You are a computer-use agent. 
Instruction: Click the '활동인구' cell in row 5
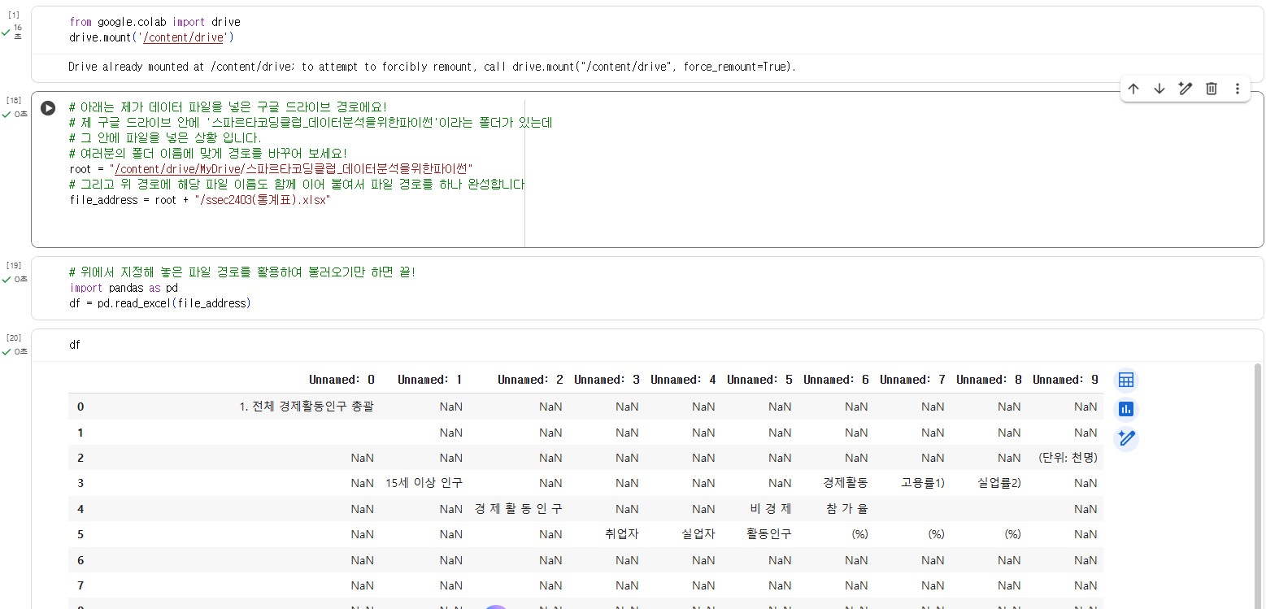pyautogui.click(x=769, y=534)
